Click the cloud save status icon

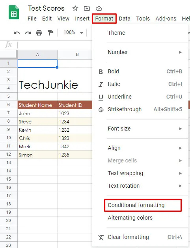99,8
